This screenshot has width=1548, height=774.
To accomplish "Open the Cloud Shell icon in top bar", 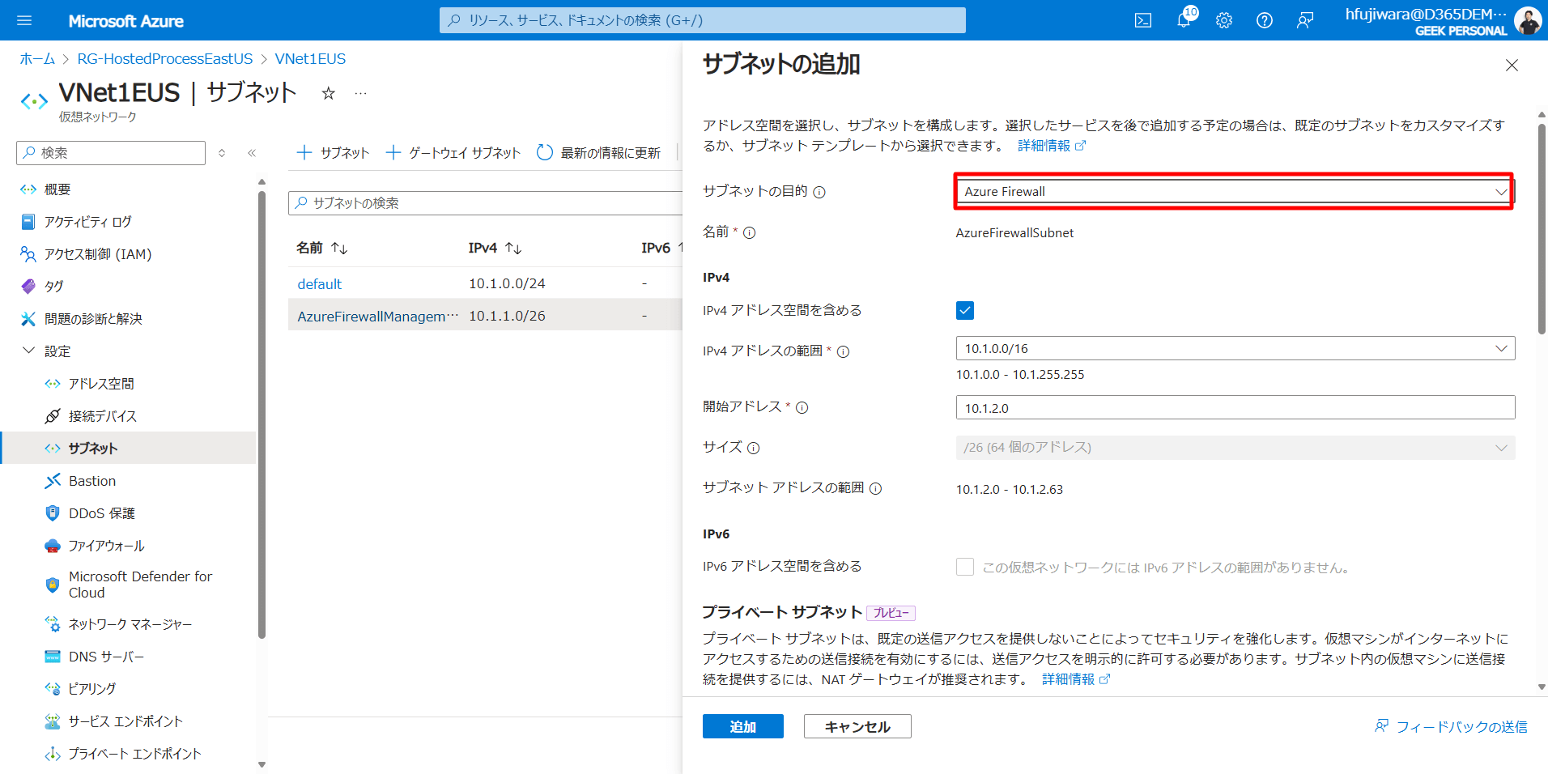I will coord(1142,20).
